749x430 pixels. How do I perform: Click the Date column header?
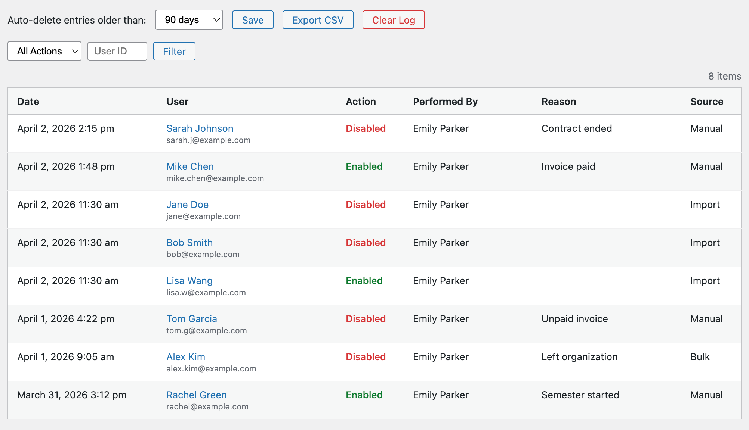[x=28, y=102]
